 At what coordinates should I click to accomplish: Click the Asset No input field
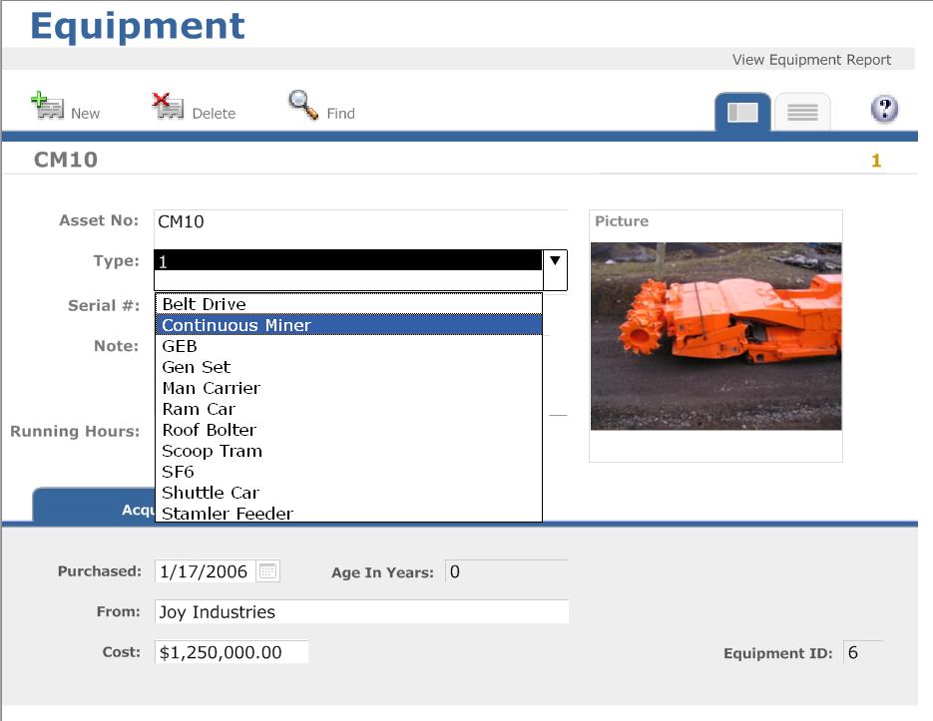click(x=360, y=221)
